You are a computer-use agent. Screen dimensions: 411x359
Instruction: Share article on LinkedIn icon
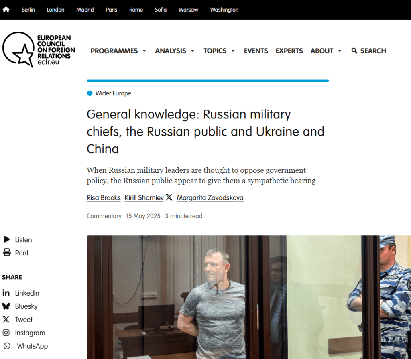[6, 293]
